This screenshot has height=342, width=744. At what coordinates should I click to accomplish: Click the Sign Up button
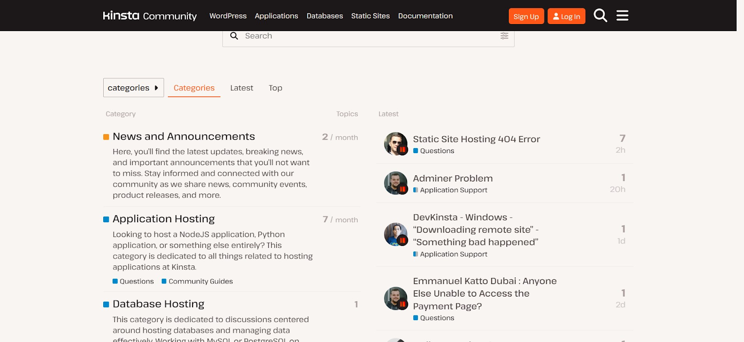pyautogui.click(x=526, y=16)
